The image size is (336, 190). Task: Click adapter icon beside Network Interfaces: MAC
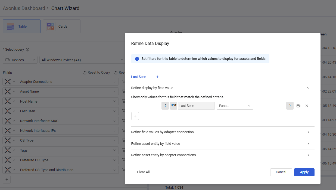tap(8, 121)
